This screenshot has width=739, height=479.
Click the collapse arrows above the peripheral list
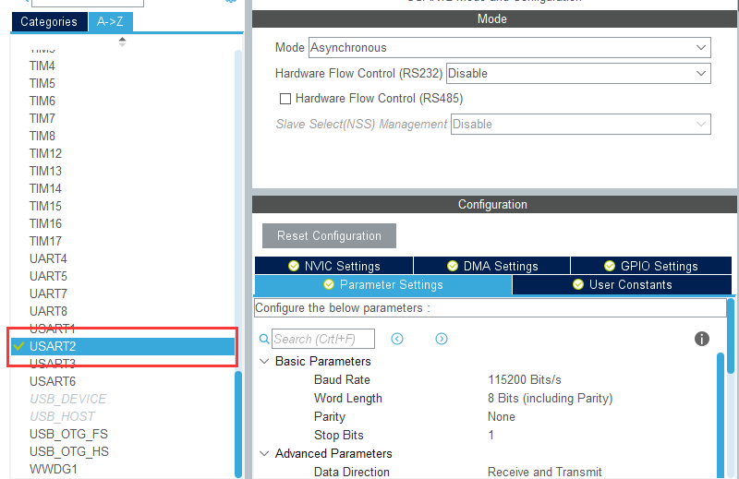tap(122, 41)
